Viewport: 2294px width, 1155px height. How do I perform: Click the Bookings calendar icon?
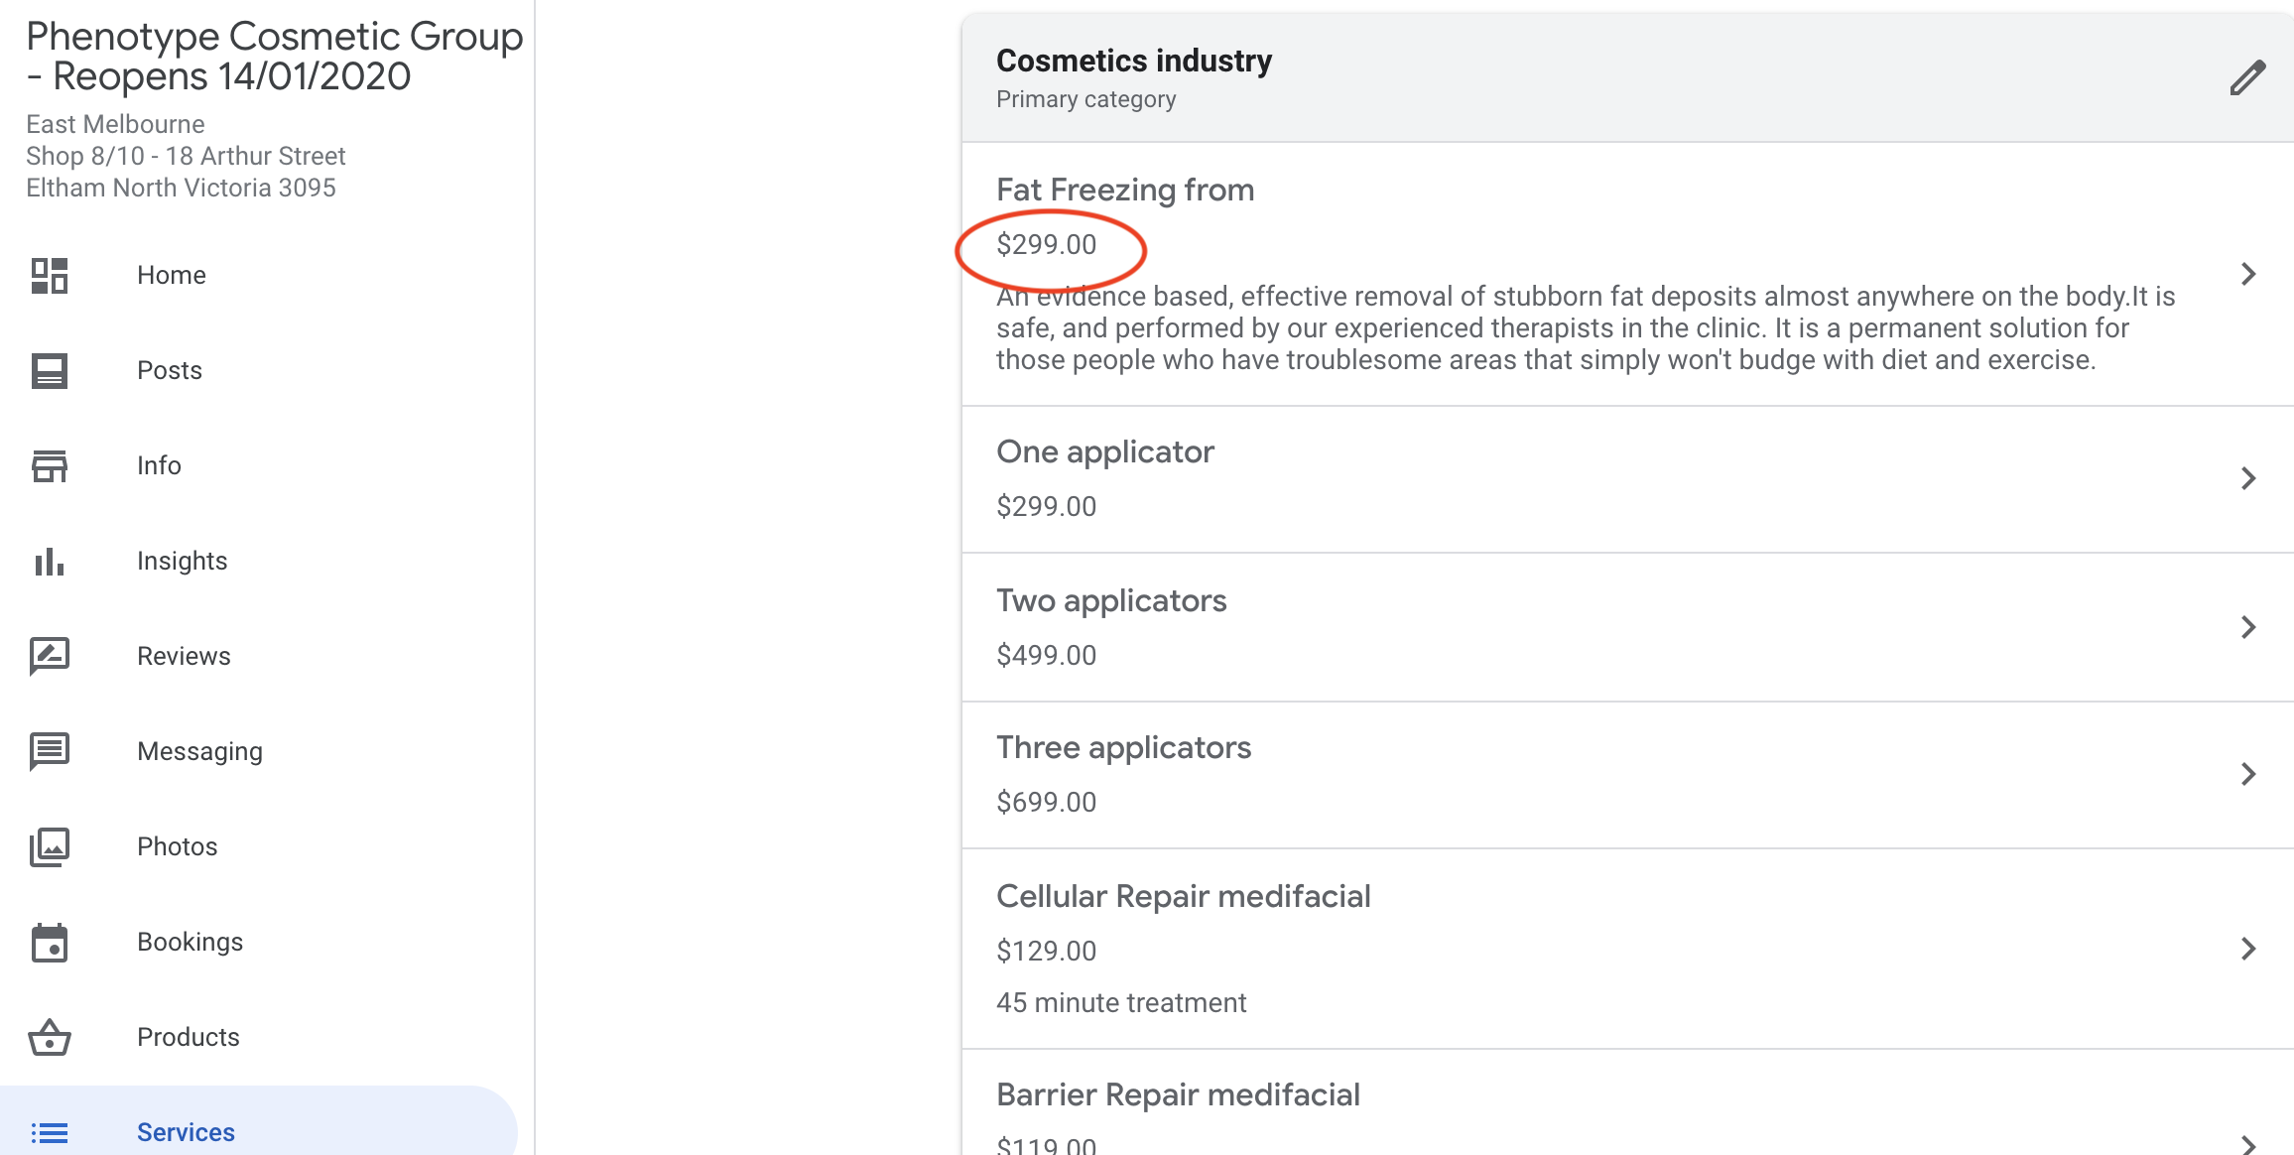click(50, 943)
